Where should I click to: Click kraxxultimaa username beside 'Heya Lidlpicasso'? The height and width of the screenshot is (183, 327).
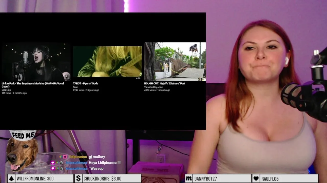(76, 163)
